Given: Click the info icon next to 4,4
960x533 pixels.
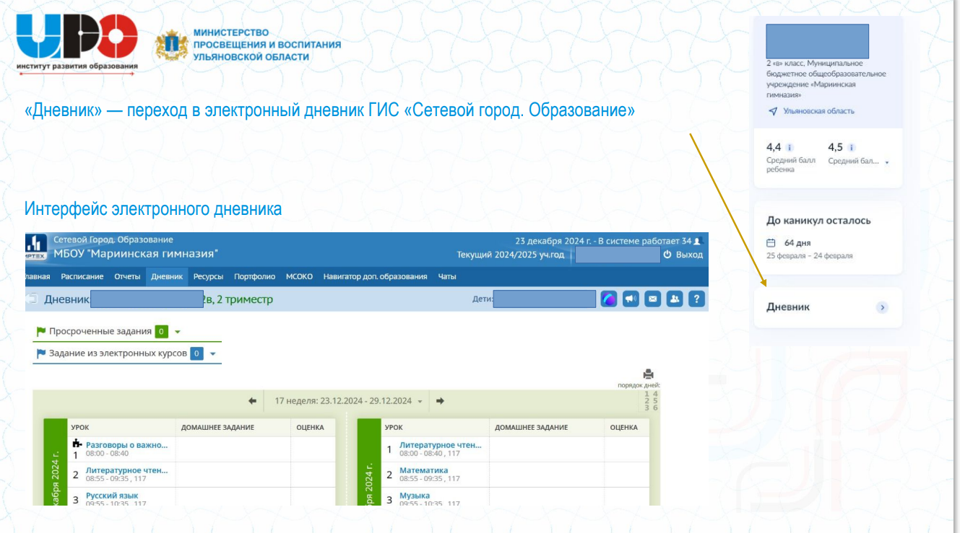Looking at the screenshot, I should (789, 148).
